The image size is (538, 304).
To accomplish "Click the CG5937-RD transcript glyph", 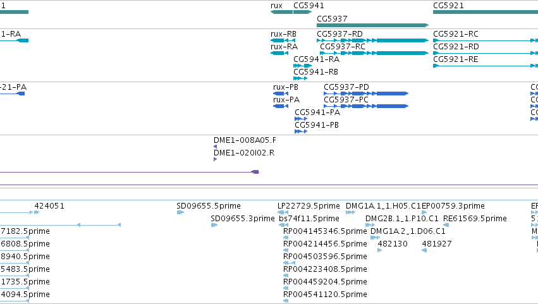I will [372, 40].
